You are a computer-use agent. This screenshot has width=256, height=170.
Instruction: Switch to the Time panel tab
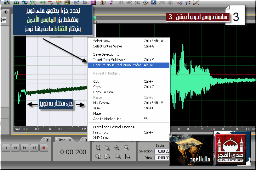click(62, 140)
